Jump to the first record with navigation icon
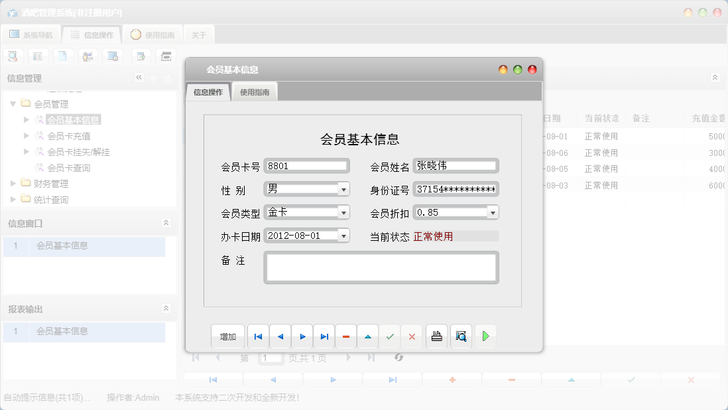Viewport: 728px width, 410px height. point(258,336)
